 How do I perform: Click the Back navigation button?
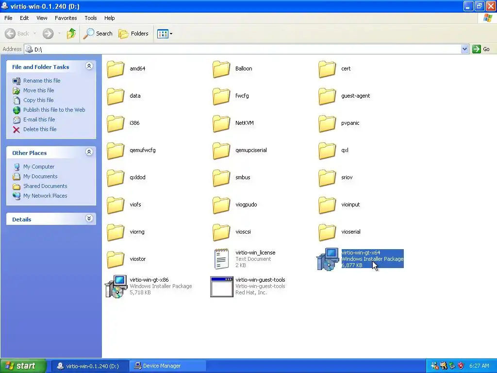[x=17, y=34]
